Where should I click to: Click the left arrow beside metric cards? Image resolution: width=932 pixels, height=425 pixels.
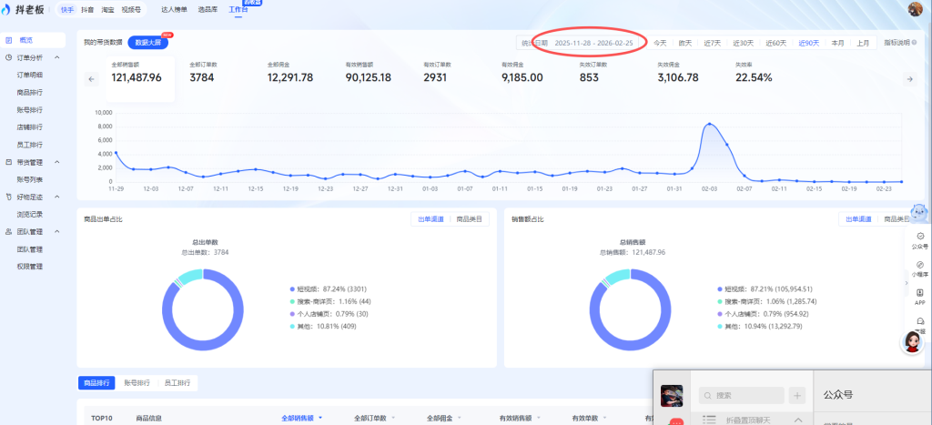[x=91, y=79]
